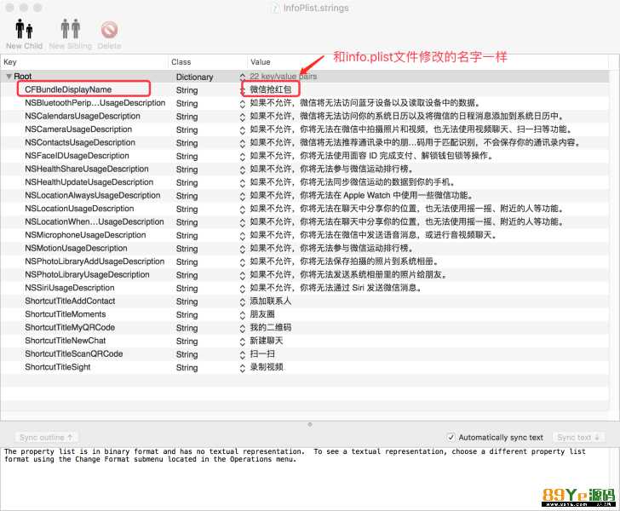Open class stepper for NSCalendarsUsageDescription row
This screenshot has width=620, height=511.
[x=243, y=117]
